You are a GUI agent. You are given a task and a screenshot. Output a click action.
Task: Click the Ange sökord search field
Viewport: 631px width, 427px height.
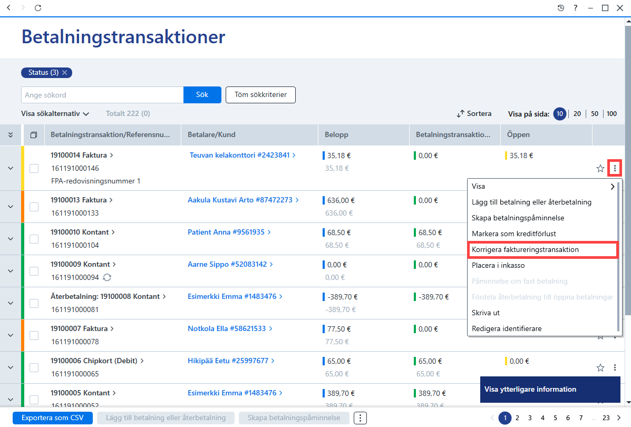(x=102, y=95)
